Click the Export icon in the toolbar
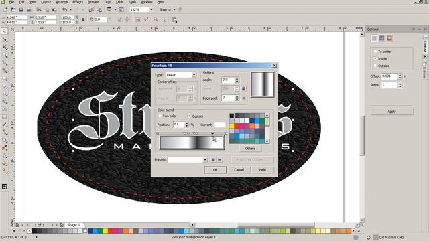The height and width of the screenshot is (241, 429). click(99, 9)
